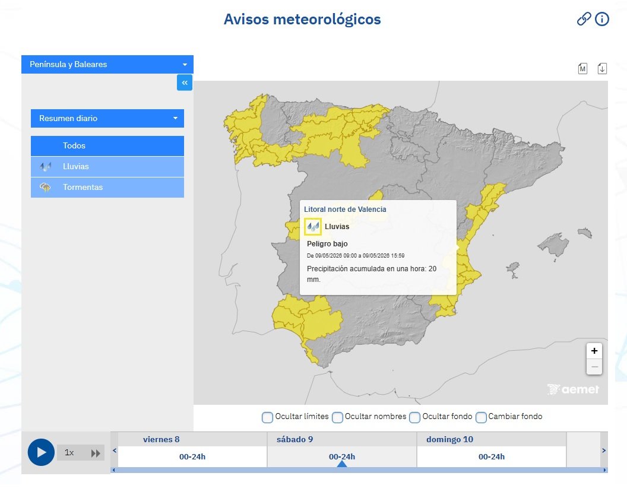Click the 'M' document icon above map
627x495 pixels.
point(582,69)
